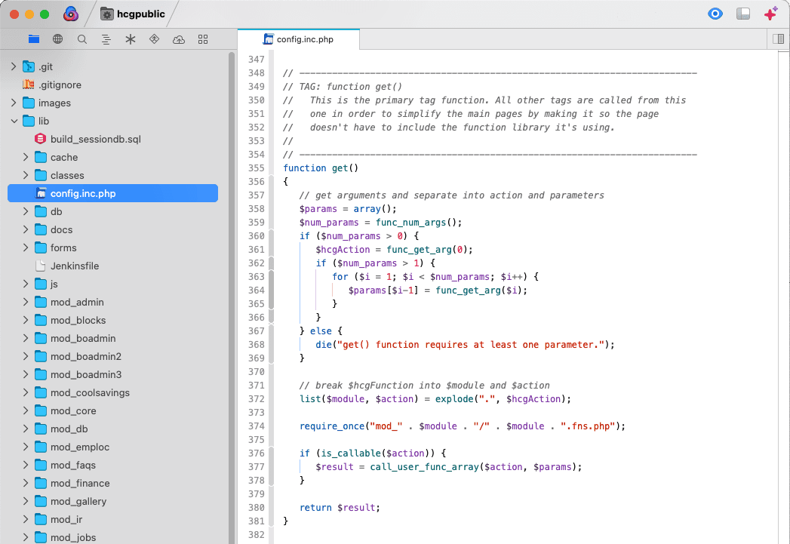Expand the classes folder
The width and height of the screenshot is (790, 544).
tap(26, 175)
